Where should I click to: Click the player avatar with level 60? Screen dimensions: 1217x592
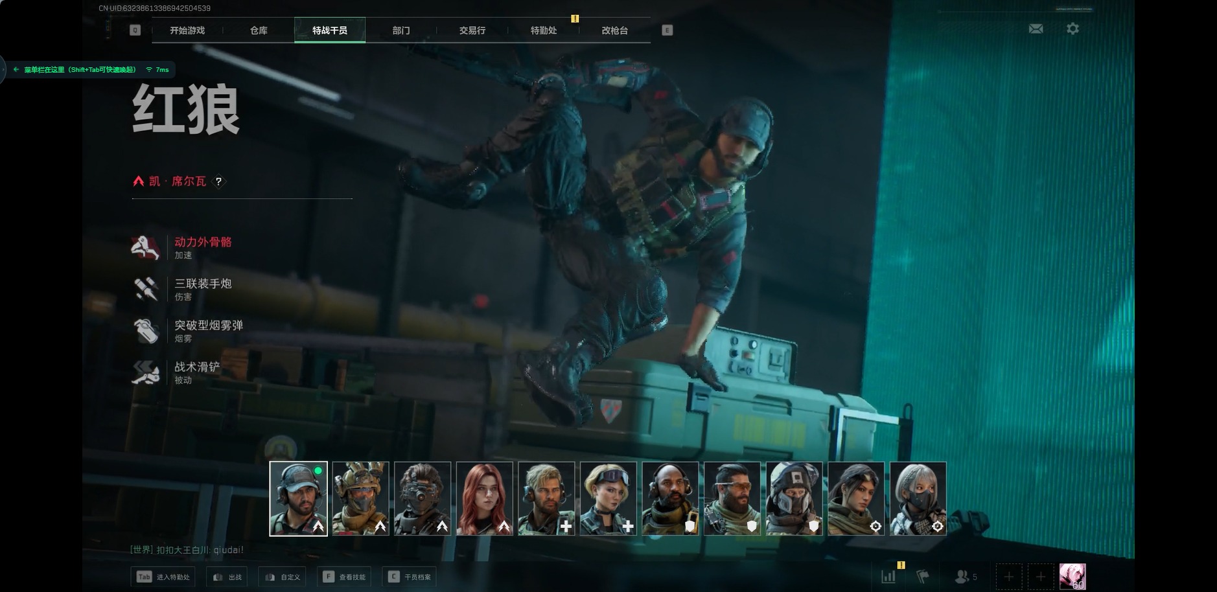click(x=1072, y=576)
